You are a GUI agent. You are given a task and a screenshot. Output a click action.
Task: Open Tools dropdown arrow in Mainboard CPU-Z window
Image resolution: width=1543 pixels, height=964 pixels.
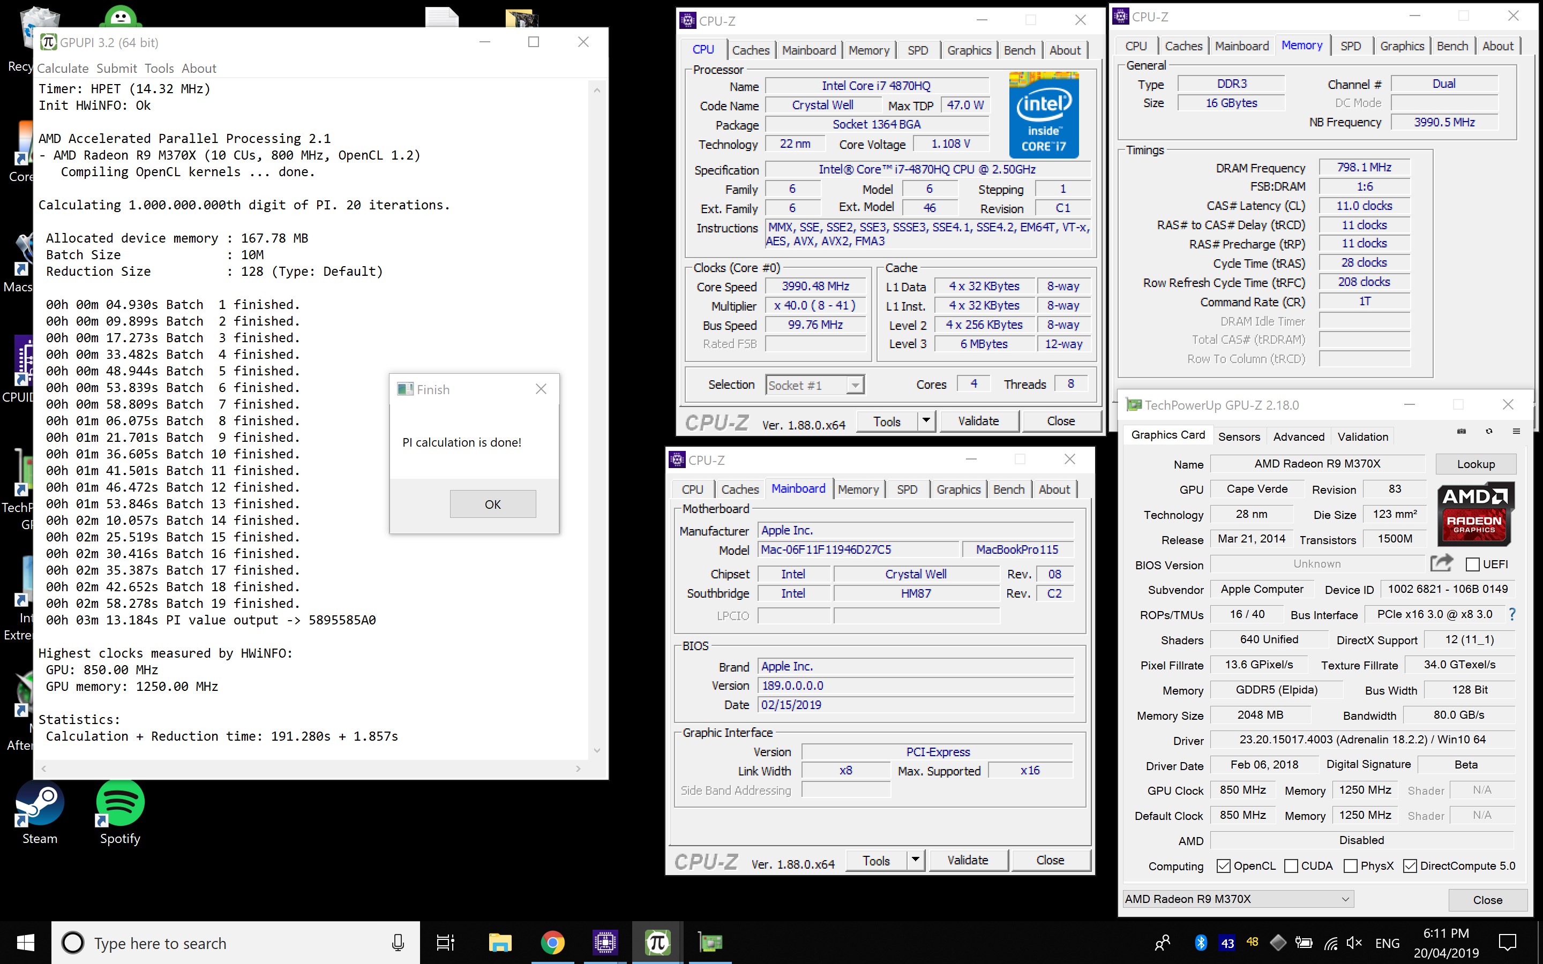point(916,860)
